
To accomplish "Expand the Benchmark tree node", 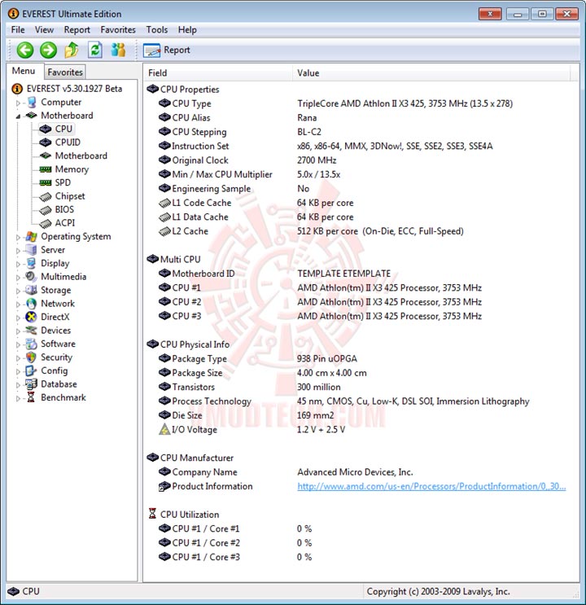I will coord(18,398).
